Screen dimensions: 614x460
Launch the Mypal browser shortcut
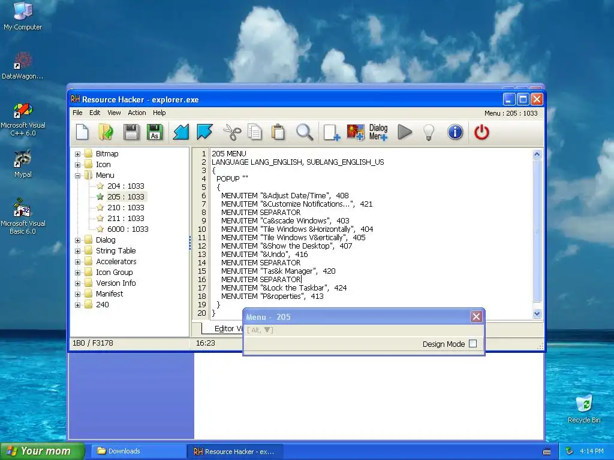click(23, 164)
